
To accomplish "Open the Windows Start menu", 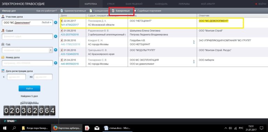I will pyautogui.click(x=5, y=128).
